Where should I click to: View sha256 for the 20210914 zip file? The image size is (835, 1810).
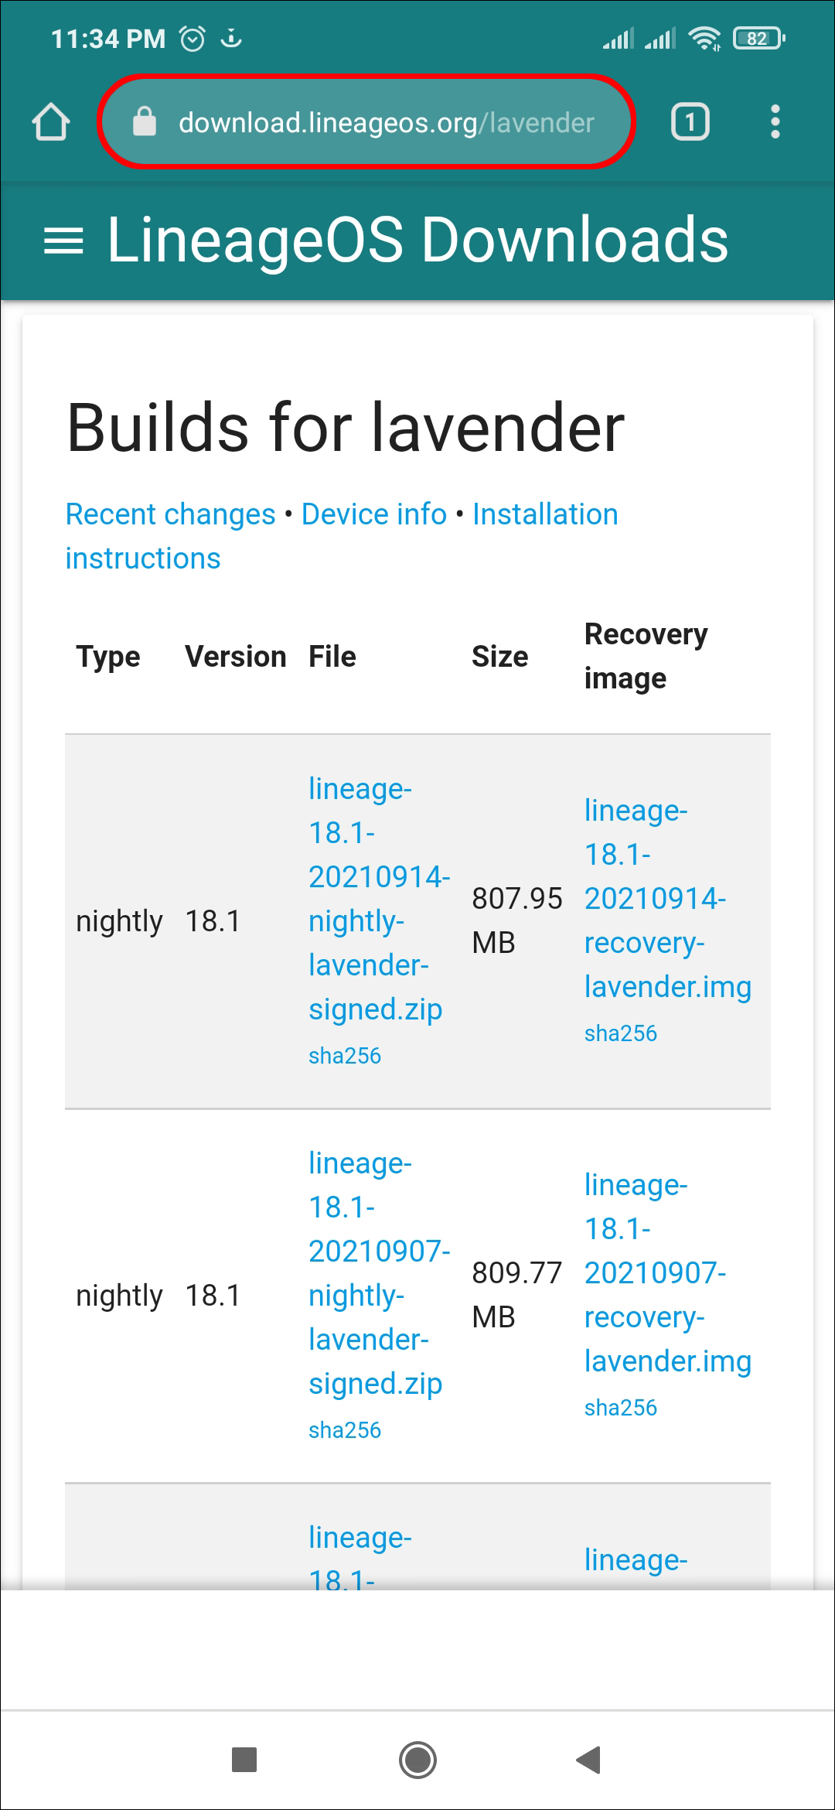345,1056
